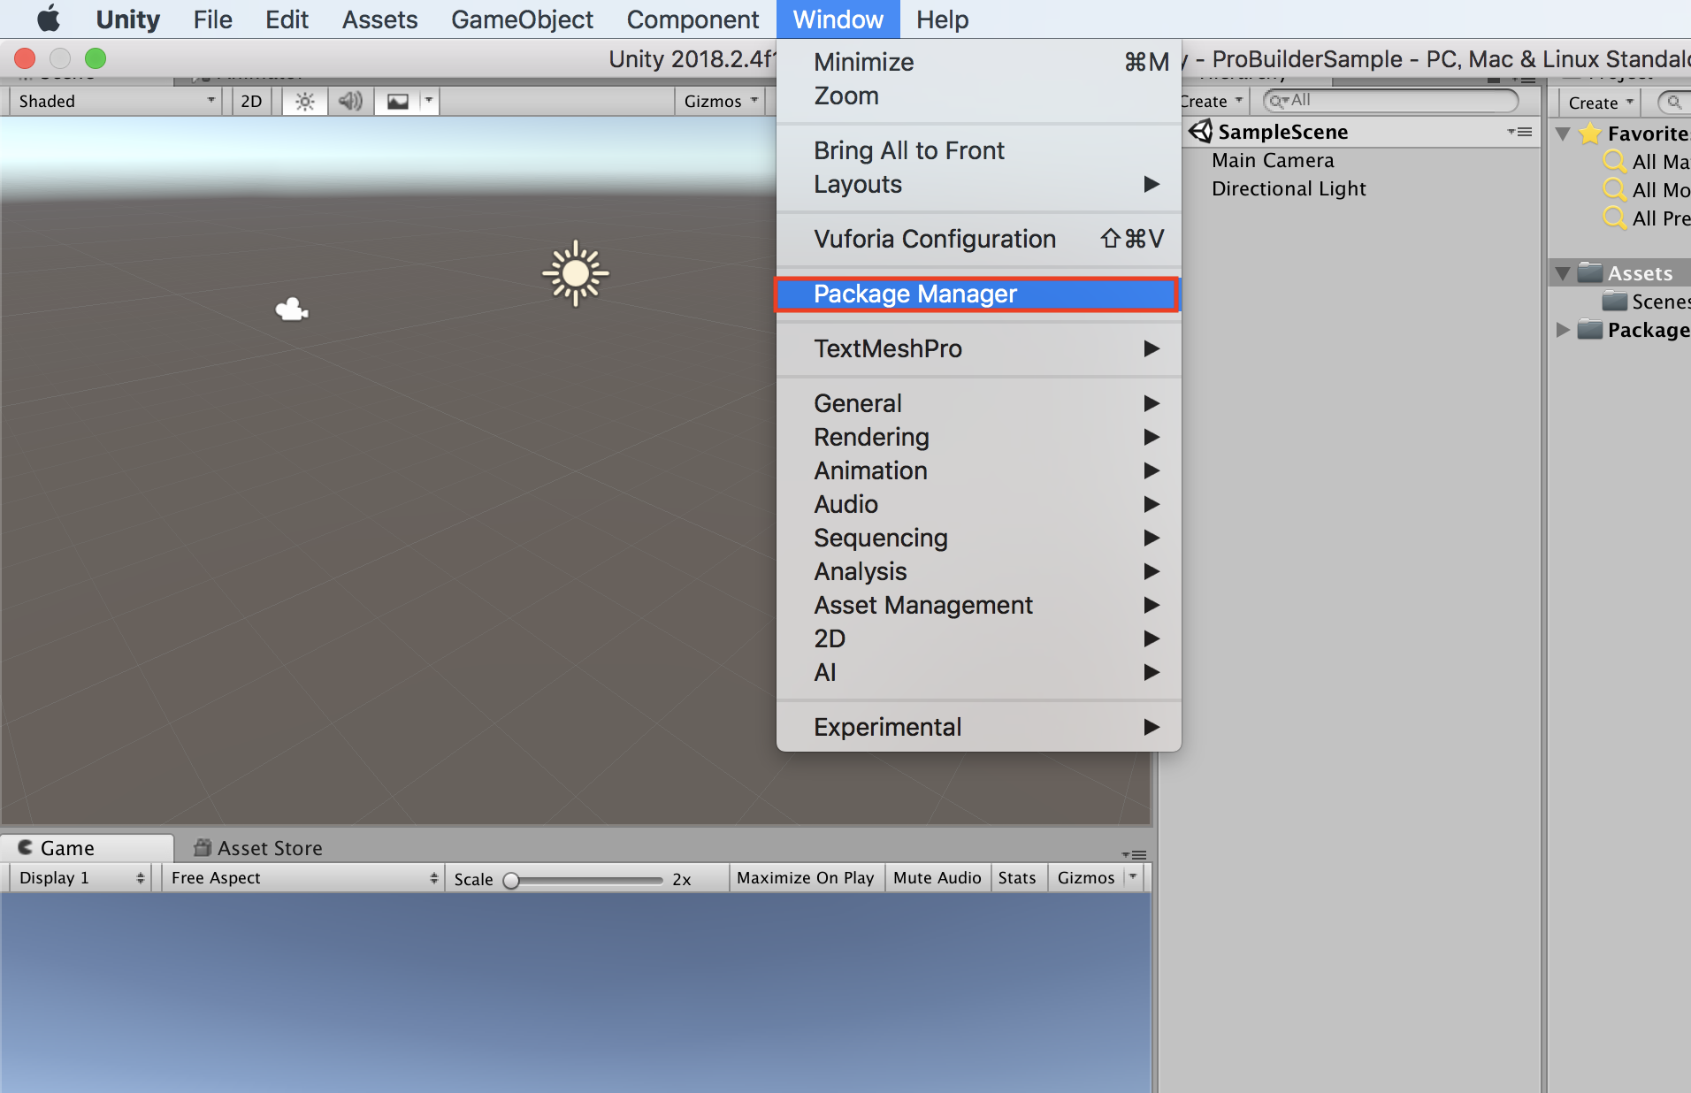Click the SampleScene Unity logo icon
1691x1093 pixels.
pyautogui.click(x=1200, y=132)
